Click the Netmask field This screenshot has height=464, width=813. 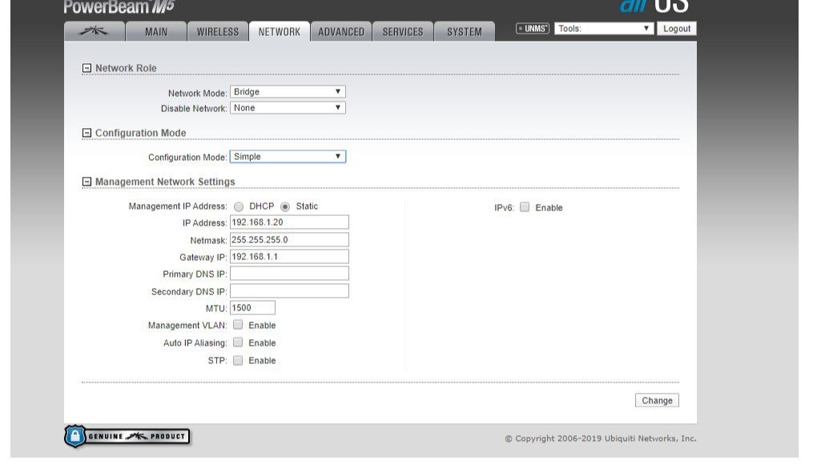click(x=289, y=240)
